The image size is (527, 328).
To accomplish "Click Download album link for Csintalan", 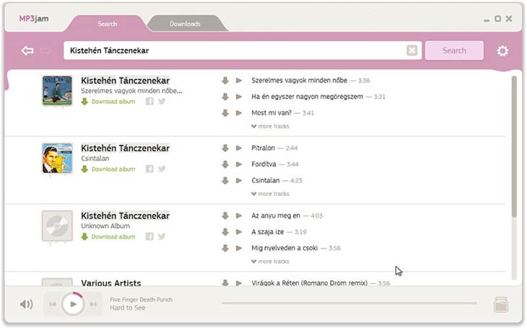I will (113, 169).
